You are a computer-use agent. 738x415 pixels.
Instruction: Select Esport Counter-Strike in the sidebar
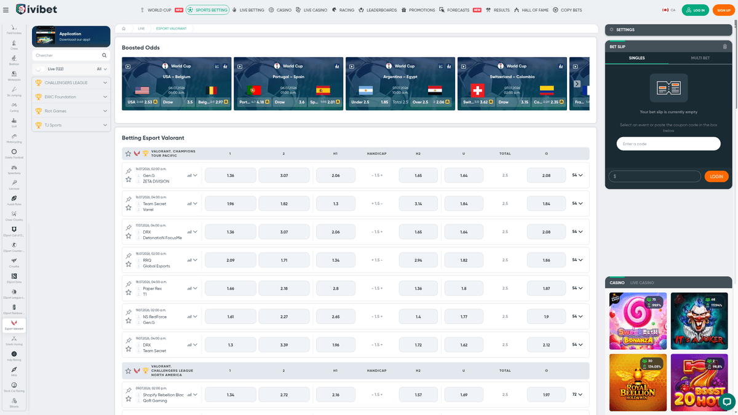click(x=14, y=247)
